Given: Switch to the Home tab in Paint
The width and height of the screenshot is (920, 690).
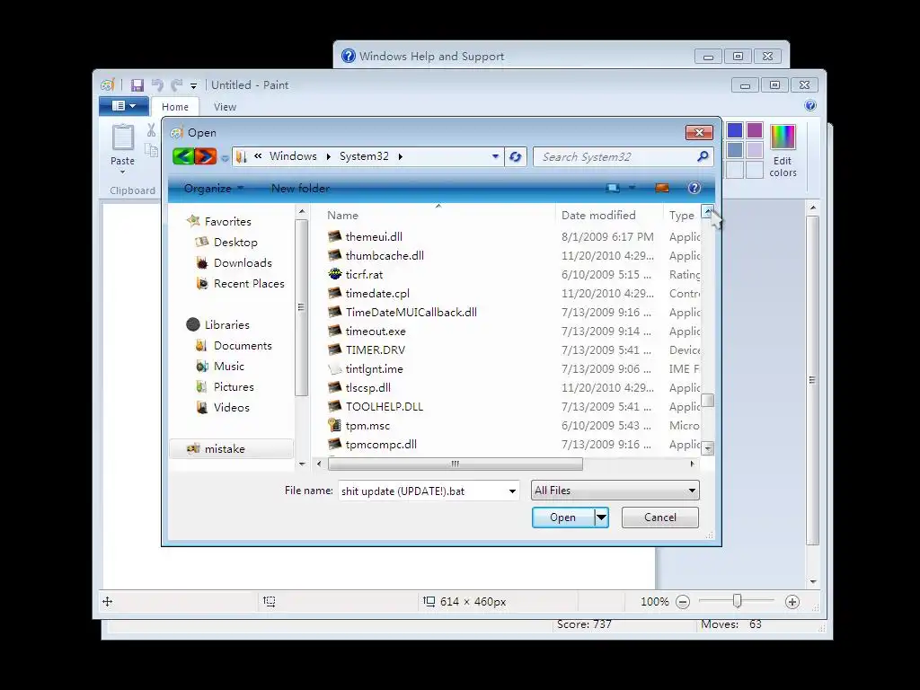Looking at the screenshot, I should pyautogui.click(x=175, y=107).
